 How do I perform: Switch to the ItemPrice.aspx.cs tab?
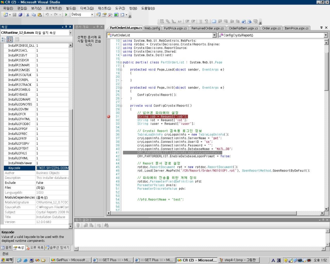(x=296, y=28)
